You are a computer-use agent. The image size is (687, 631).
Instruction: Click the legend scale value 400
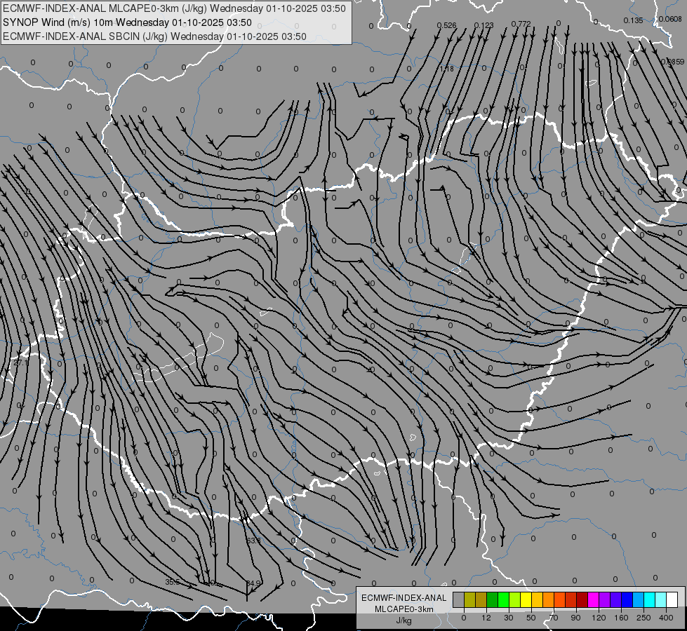(x=666, y=618)
